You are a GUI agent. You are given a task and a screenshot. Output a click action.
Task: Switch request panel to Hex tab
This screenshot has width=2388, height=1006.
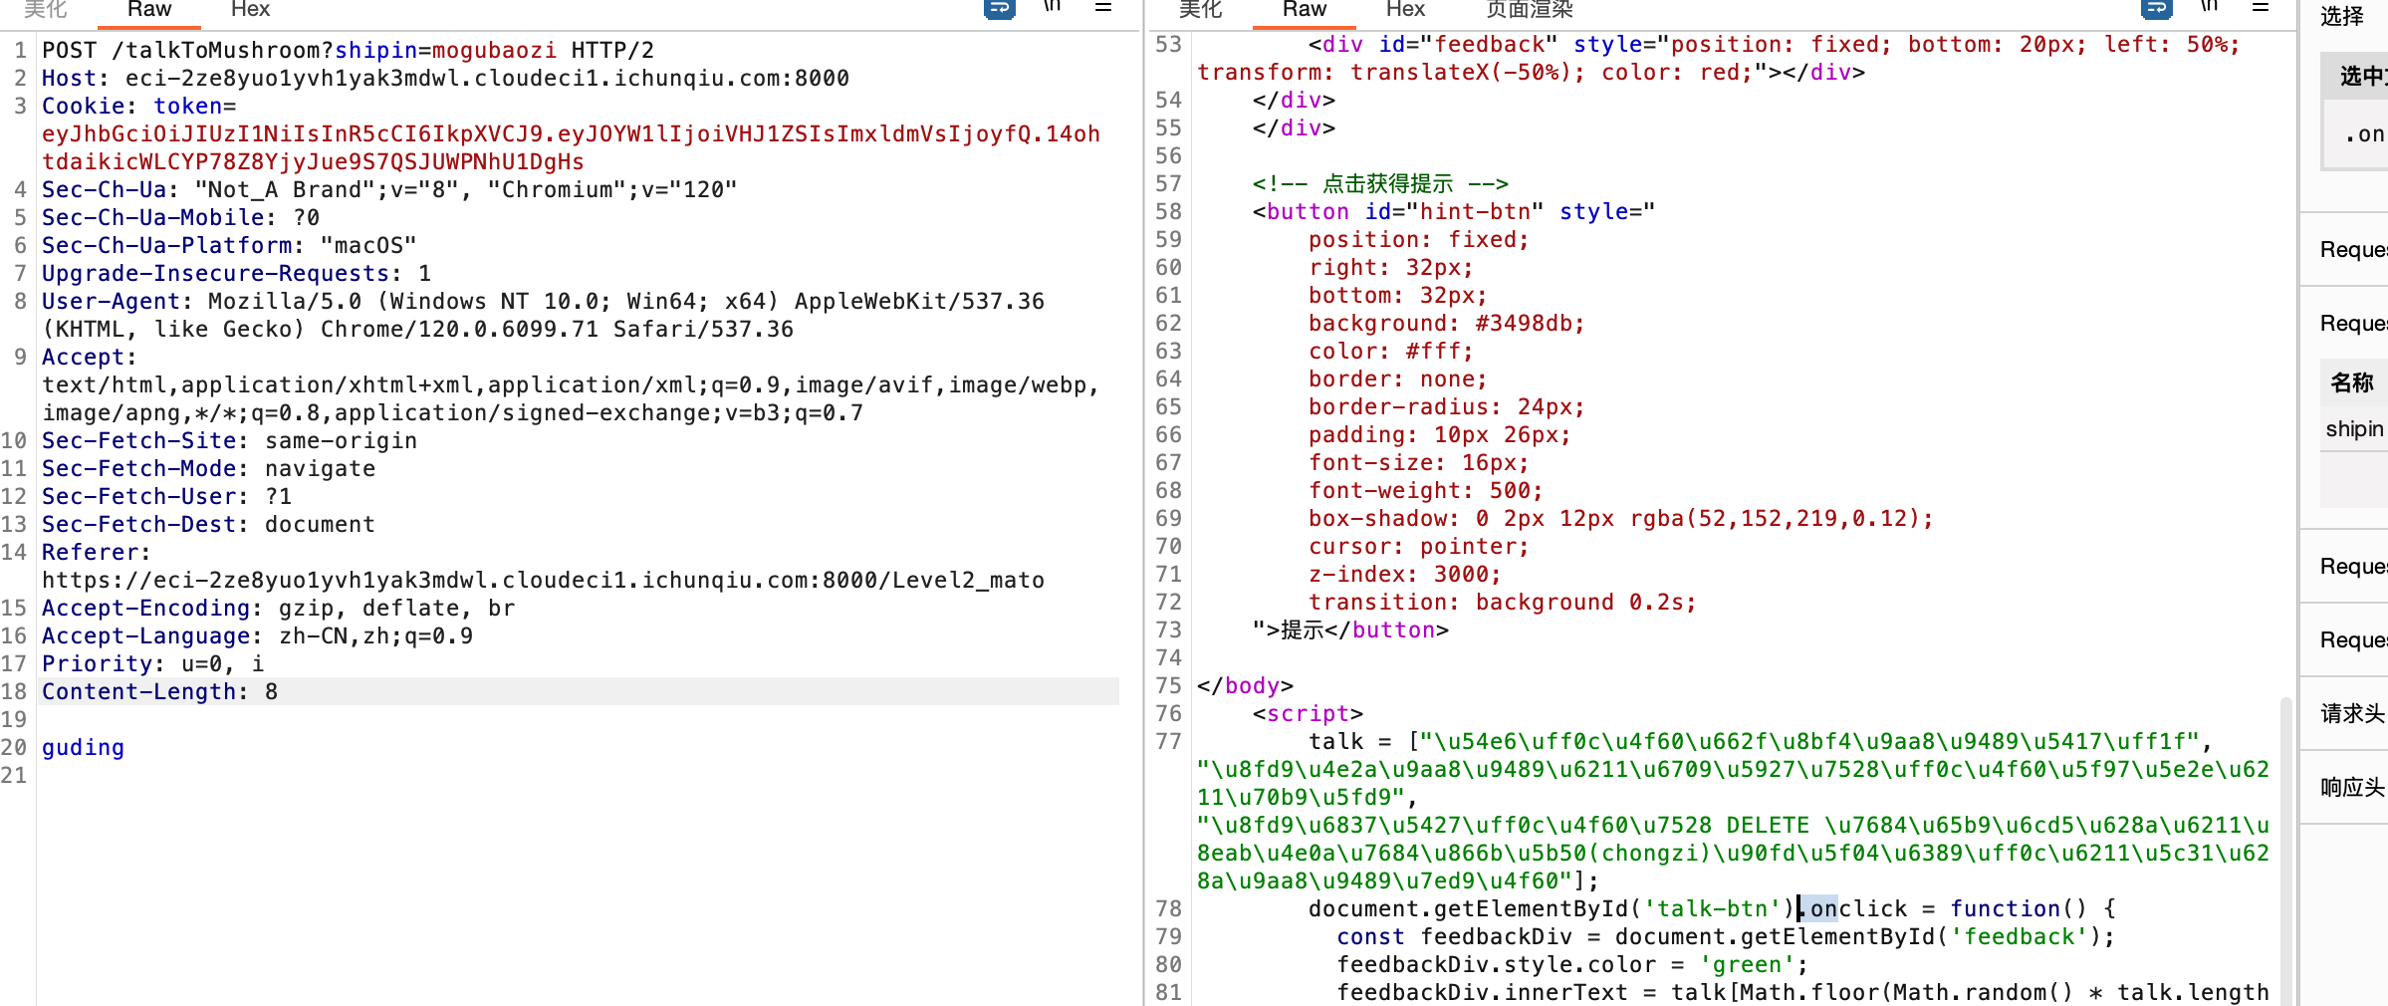250,10
